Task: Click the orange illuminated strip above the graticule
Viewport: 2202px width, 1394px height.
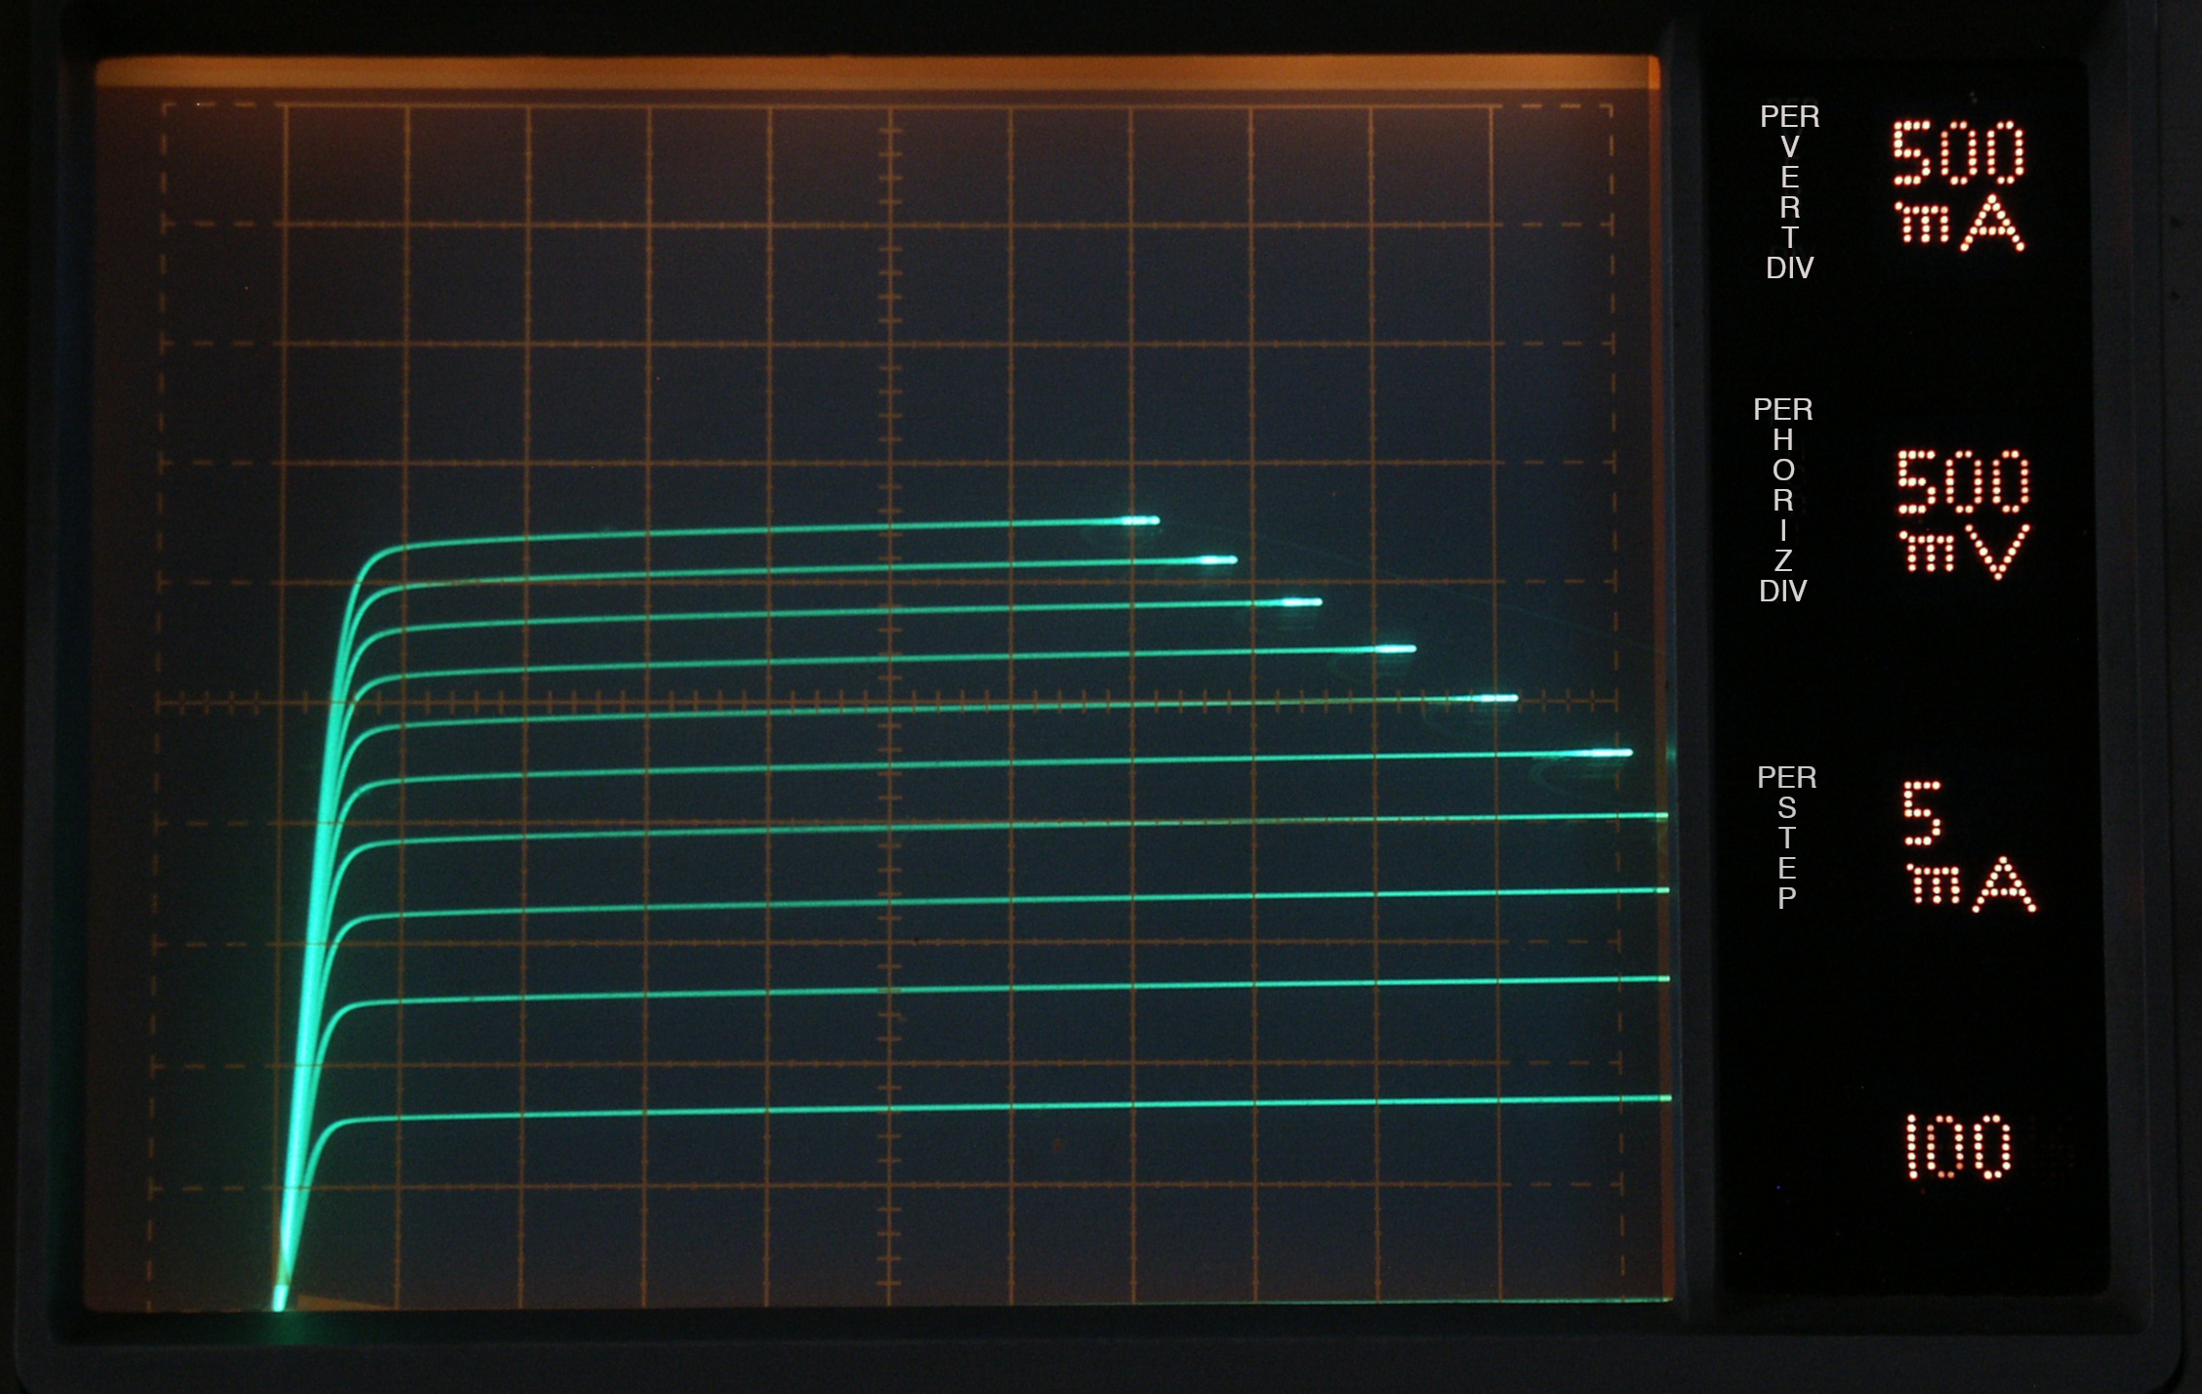Action: [878, 73]
